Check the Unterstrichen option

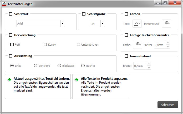pyautogui.click(x=78, y=45)
